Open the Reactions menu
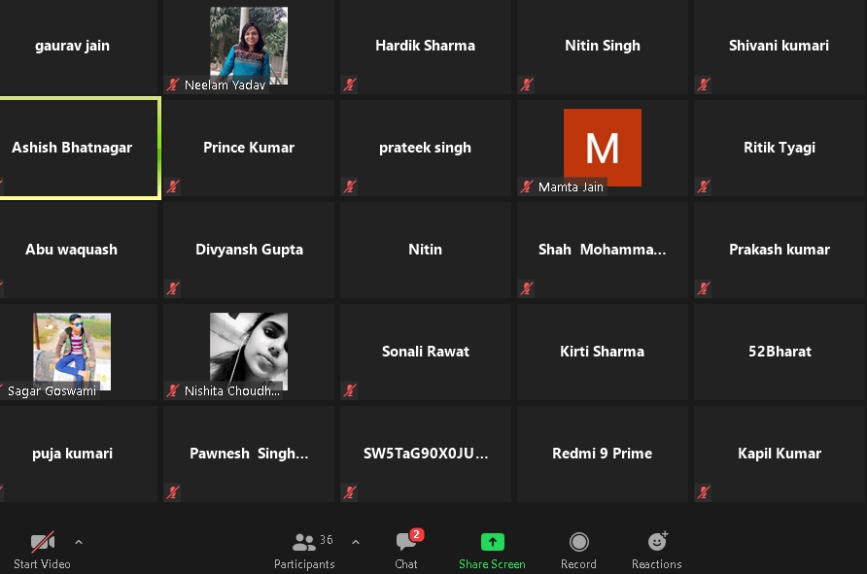 pos(657,551)
